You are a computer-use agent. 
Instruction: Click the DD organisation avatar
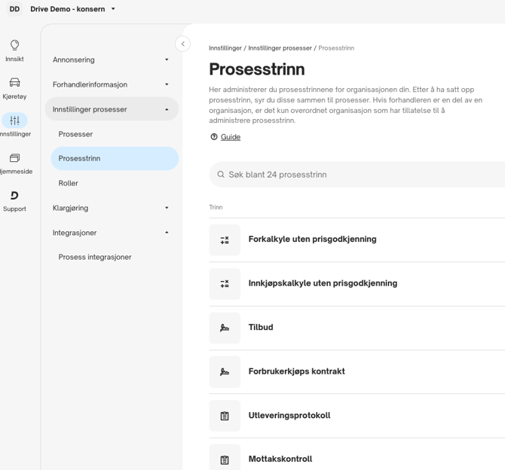pyautogui.click(x=14, y=9)
